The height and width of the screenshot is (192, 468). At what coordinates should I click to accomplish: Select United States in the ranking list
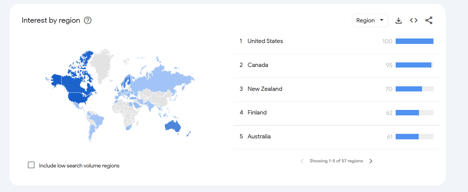pos(265,41)
